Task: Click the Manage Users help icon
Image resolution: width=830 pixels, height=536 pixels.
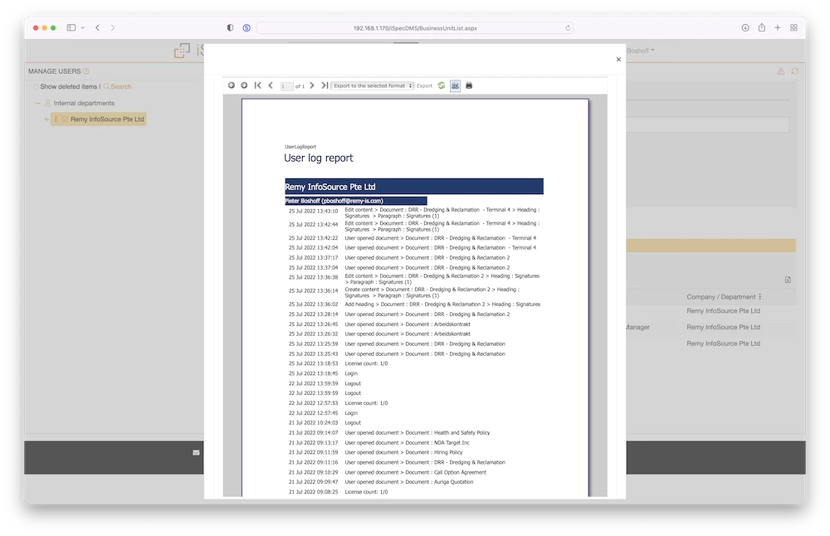Action: pos(85,71)
